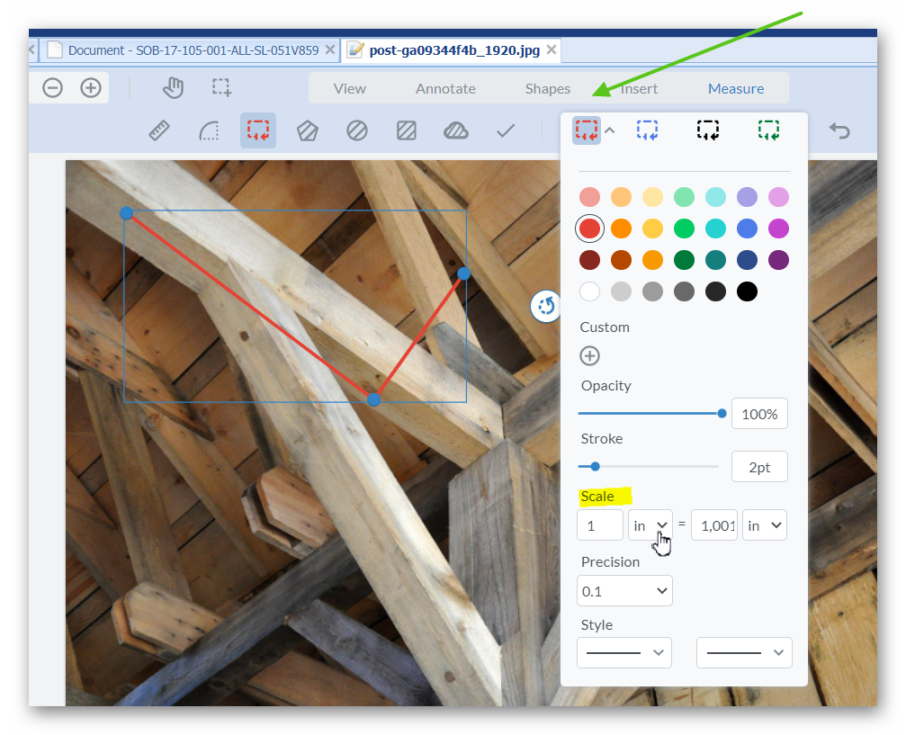Viewport: 906px width, 735px height.
Task: Select the Pan hand tool
Action: [x=173, y=88]
